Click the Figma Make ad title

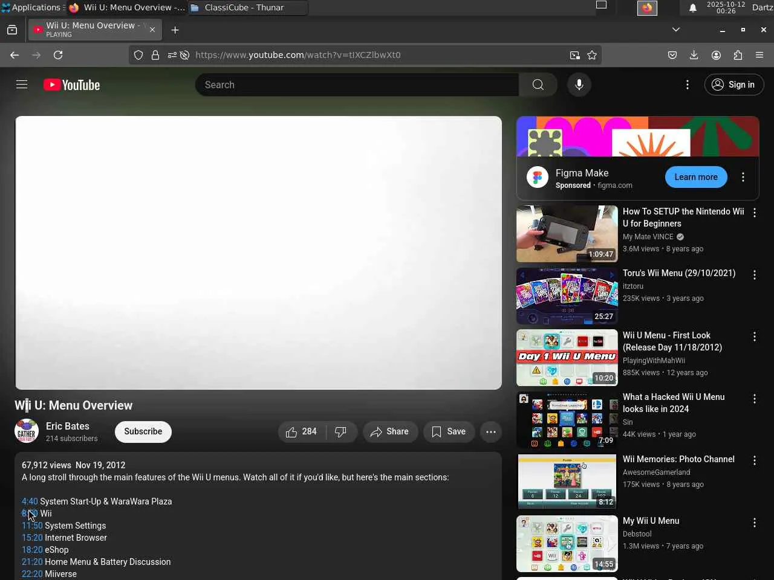pos(582,173)
